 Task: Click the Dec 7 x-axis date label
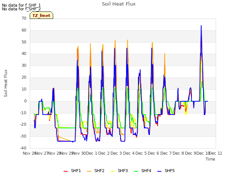(166, 153)
